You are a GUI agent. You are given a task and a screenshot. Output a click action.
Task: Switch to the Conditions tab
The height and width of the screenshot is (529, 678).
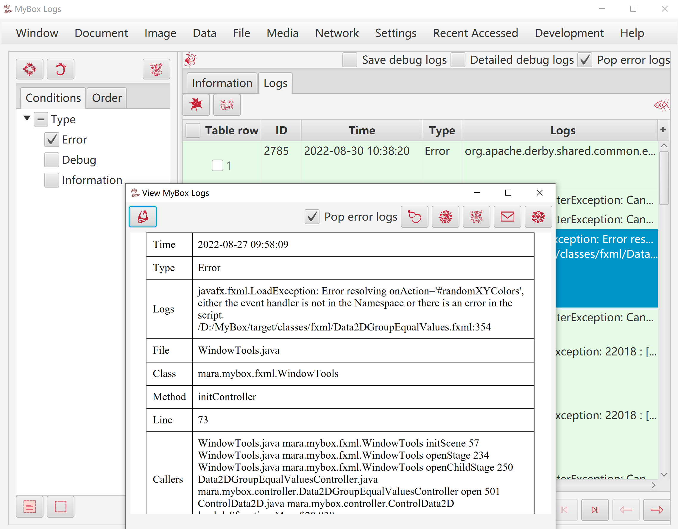tap(53, 98)
